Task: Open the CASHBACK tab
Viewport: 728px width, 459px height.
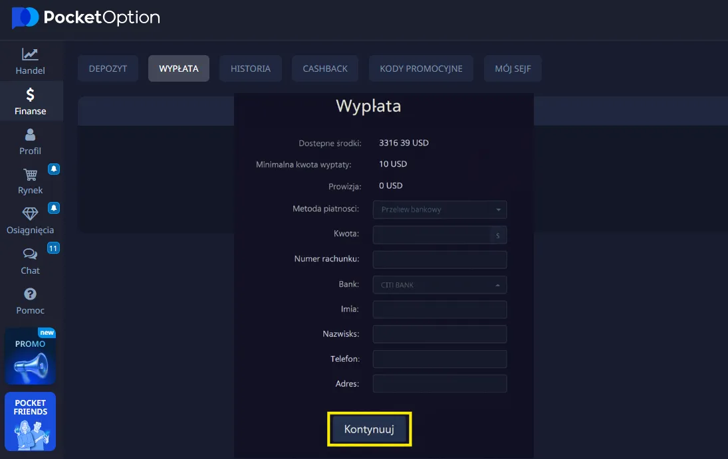Action: (x=325, y=68)
